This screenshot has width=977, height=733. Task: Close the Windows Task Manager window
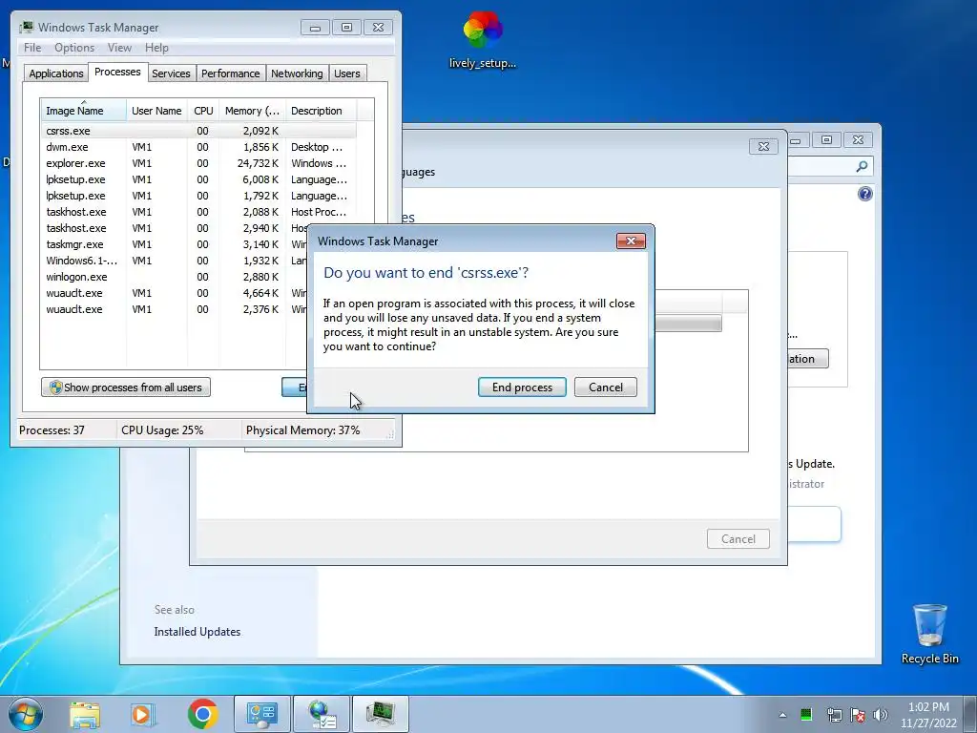[378, 28]
